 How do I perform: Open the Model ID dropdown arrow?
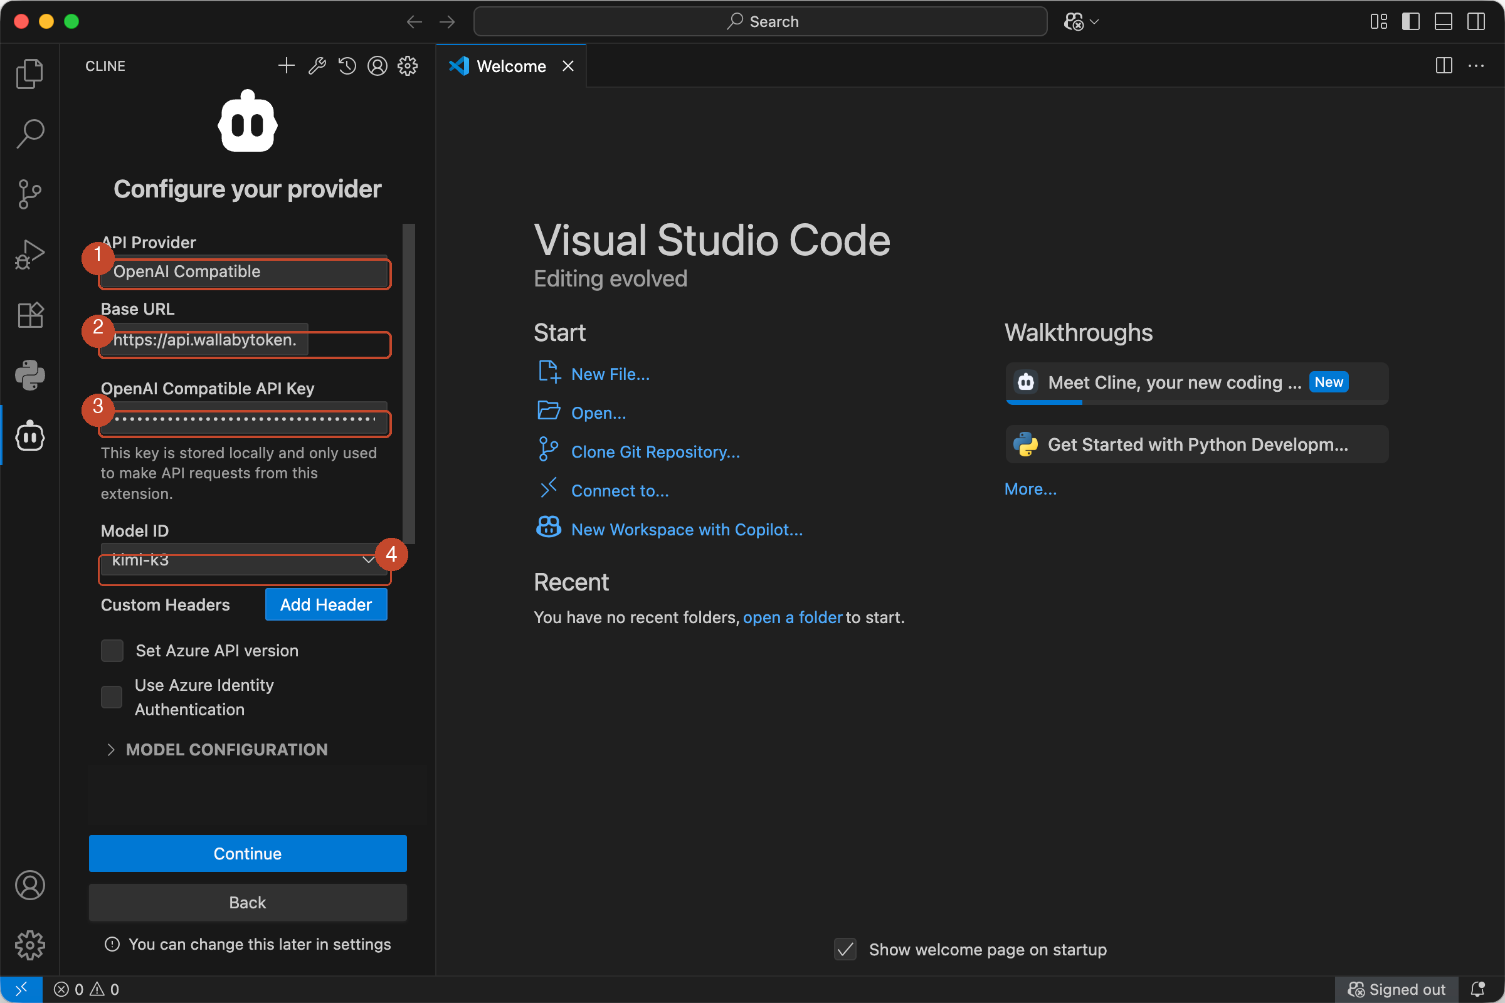369,560
